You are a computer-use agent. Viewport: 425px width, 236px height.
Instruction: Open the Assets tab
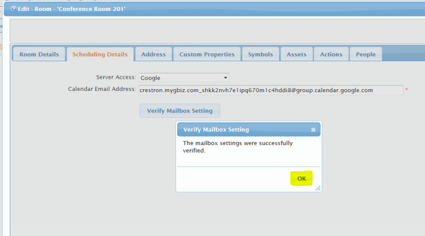(296, 54)
